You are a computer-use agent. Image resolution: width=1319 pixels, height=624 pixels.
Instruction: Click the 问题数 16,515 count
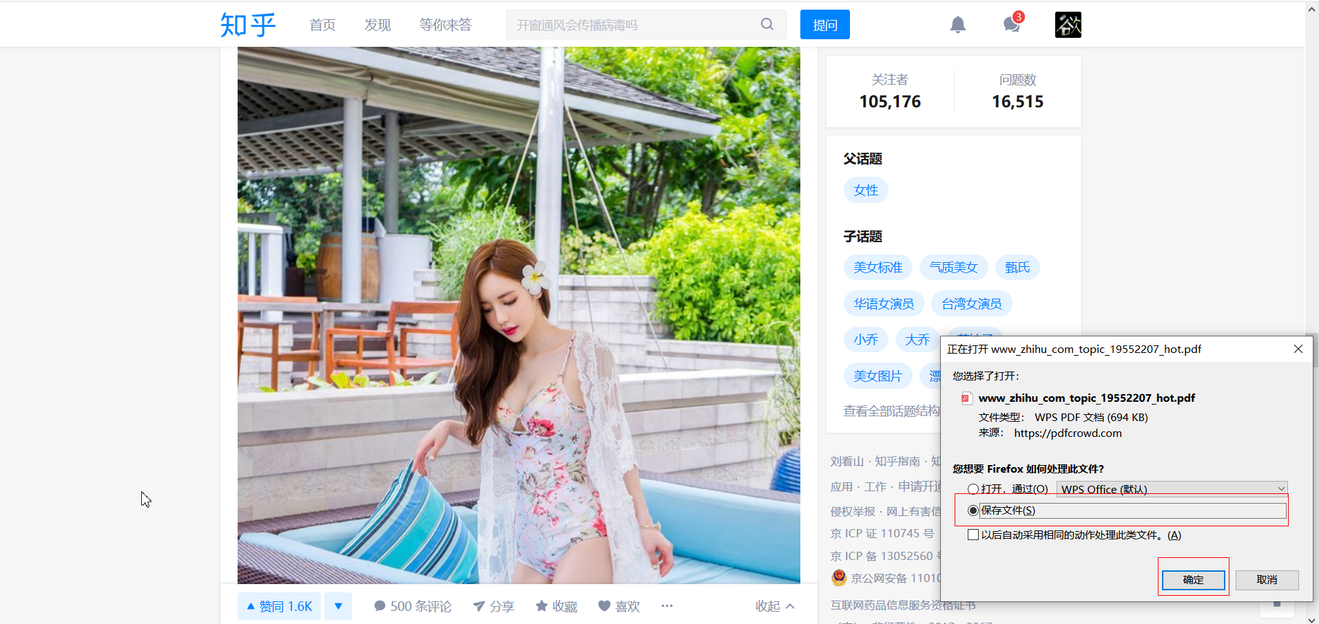(x=1017, y=92)
